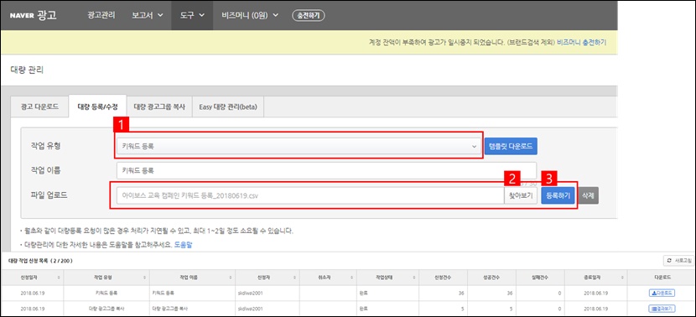Screen dimensions: 696x317
Task: Open the 작업 유형 combo box
Action: [x=299, y=146]
